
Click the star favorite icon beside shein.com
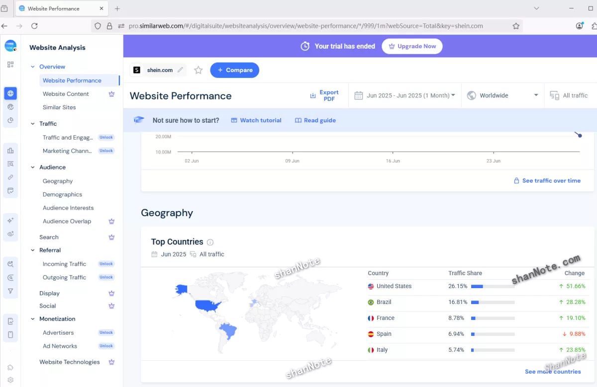pos(199,70)
